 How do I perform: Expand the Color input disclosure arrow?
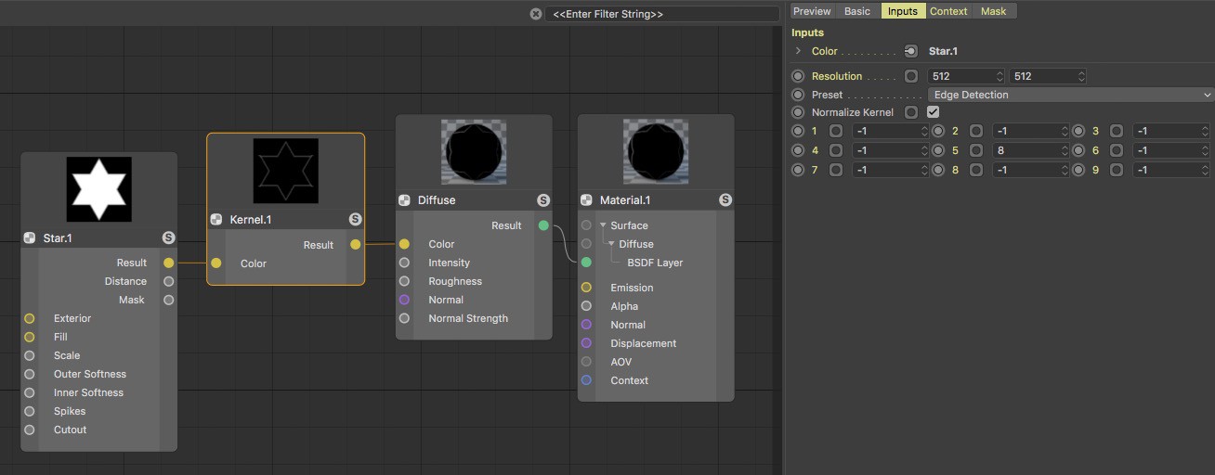point(798,51)
